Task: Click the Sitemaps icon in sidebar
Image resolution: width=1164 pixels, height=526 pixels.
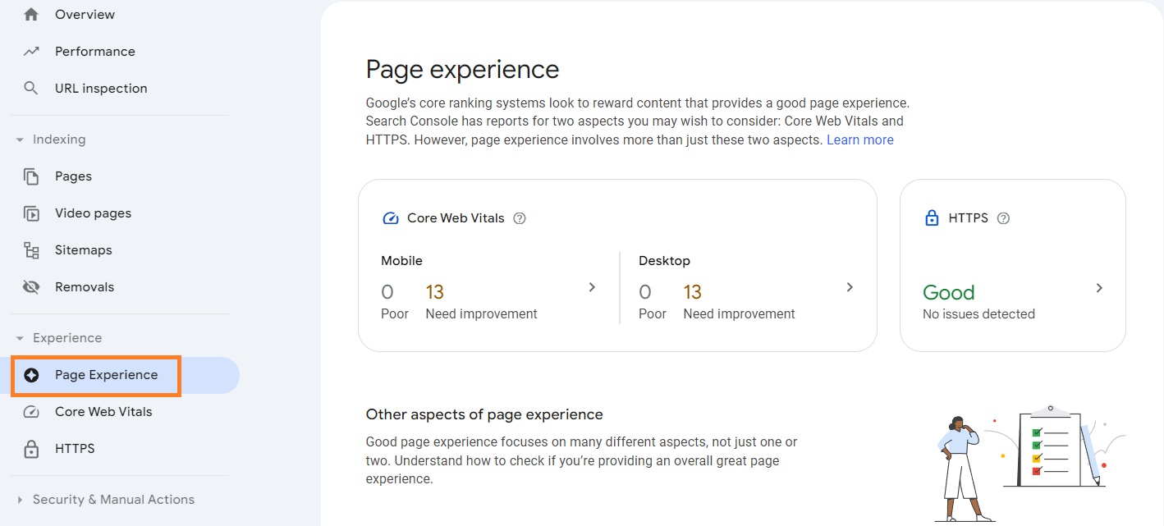Action: point(31,249)
